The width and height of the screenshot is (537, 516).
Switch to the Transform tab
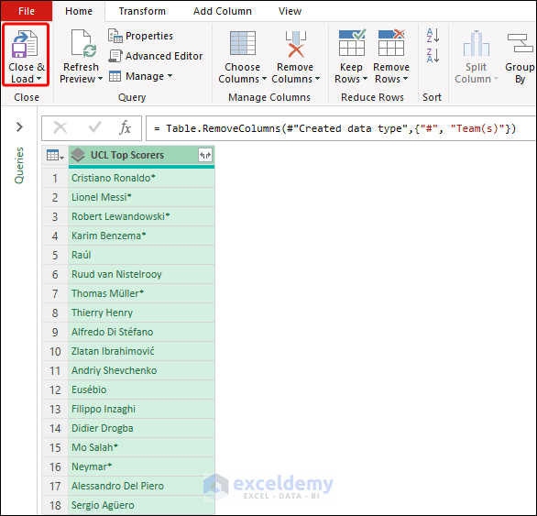[142, 11]
